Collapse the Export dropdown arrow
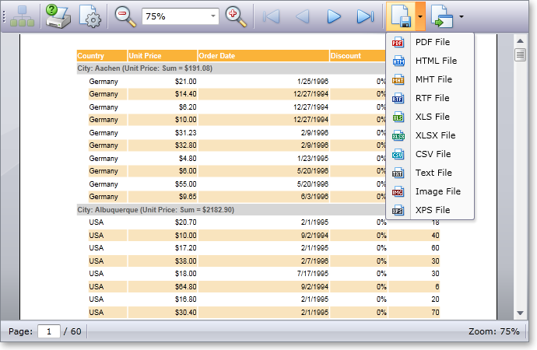 click(x=420, y=16)
